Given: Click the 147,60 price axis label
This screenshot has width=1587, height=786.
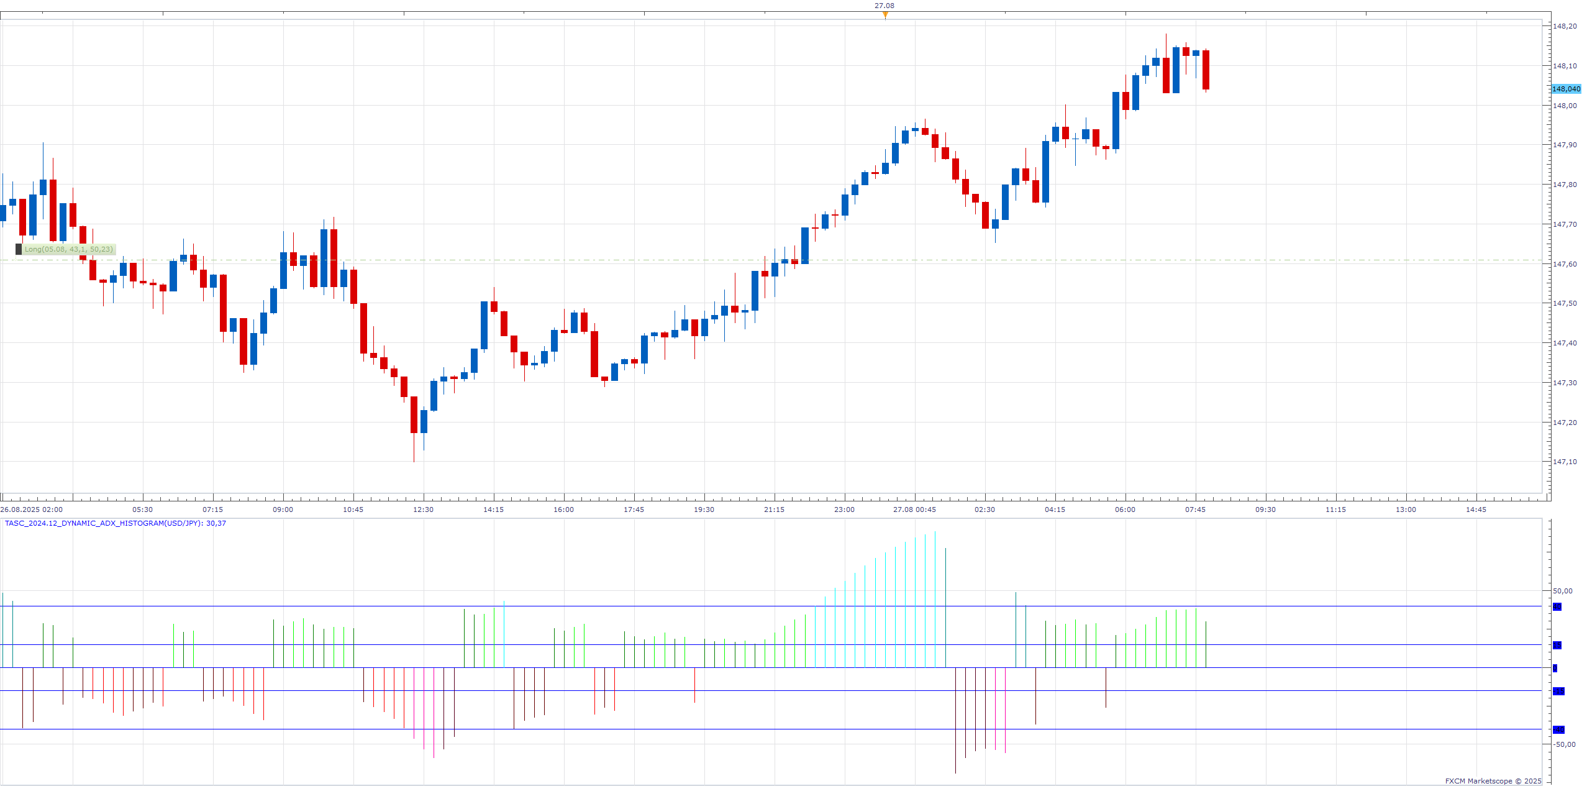Looking at the screenshot, I should pyautogui.click(x=1565, y=264).
